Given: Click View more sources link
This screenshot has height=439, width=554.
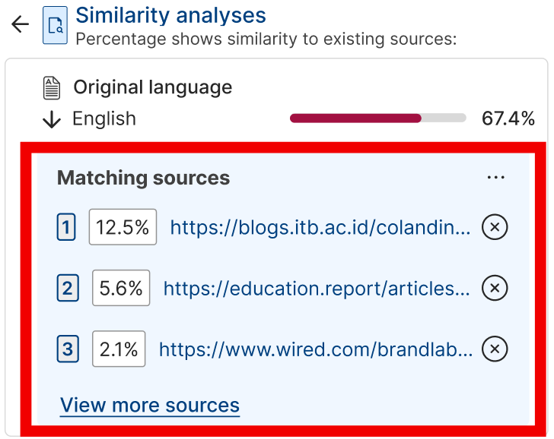Looking at the screenshot, I should click(x=150, y=405).
